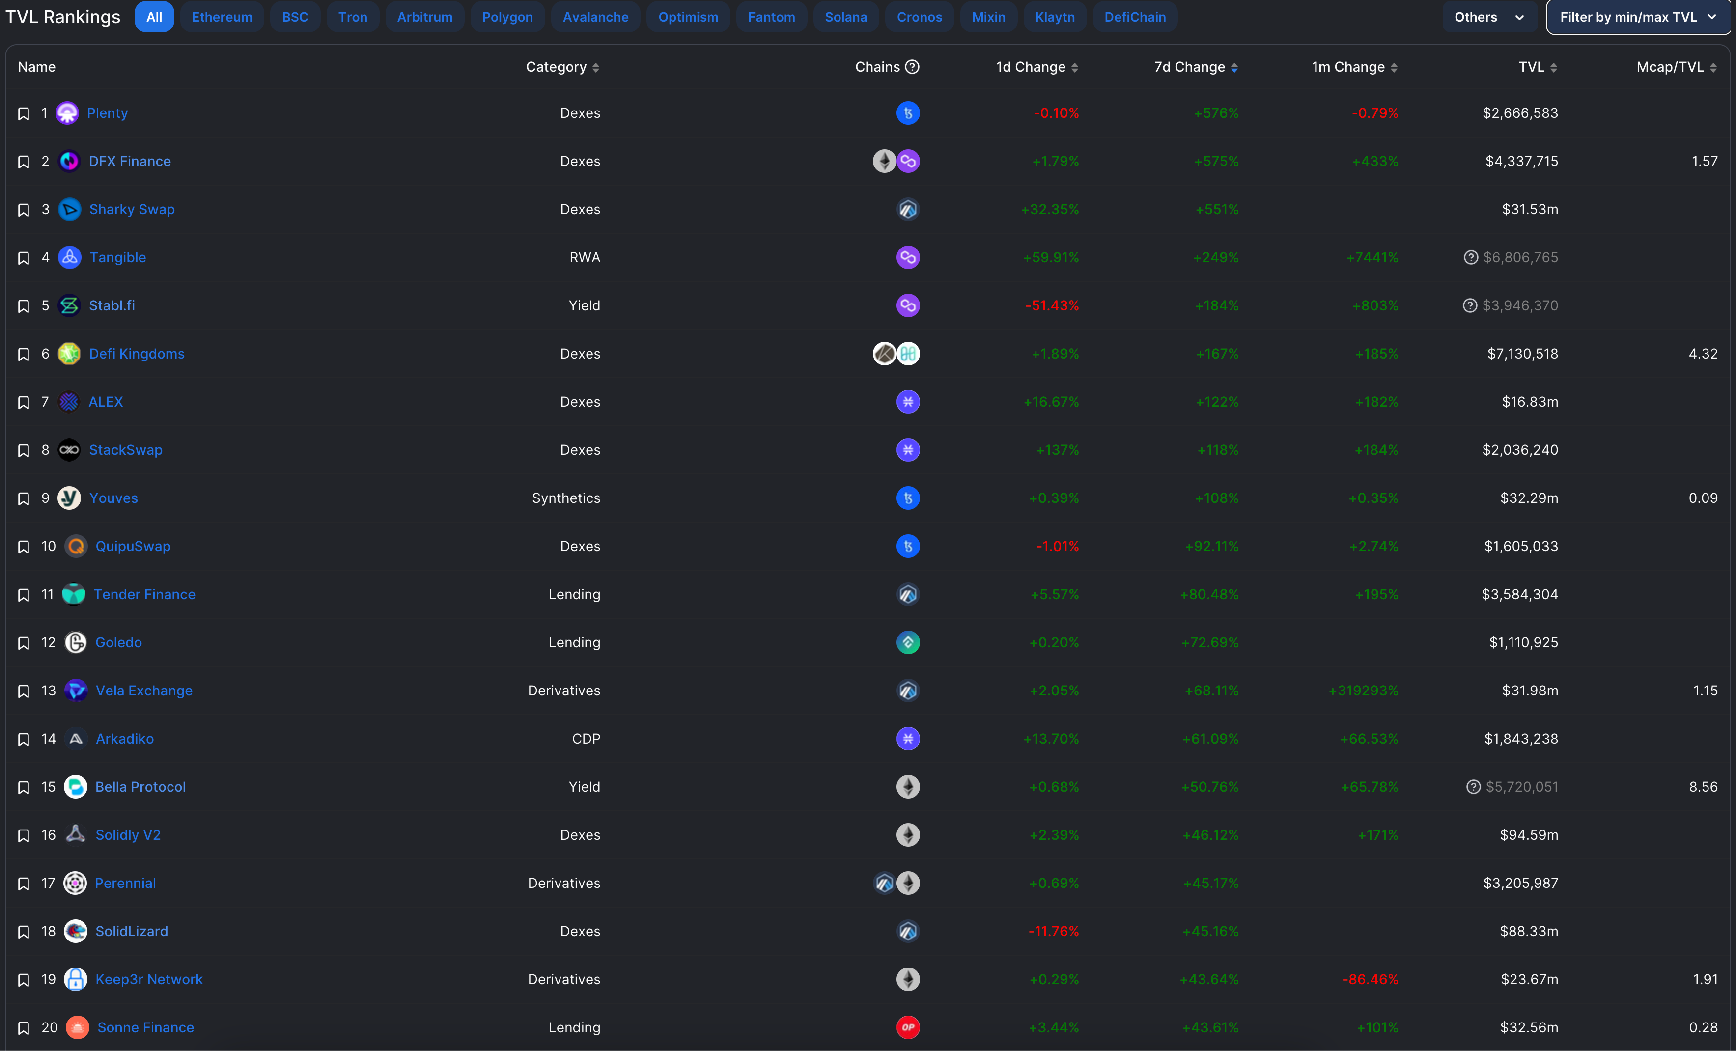Click the Plenty protocol logo icon
Viewport: 1736px width, 1051px height.
[x=67, y=112]
